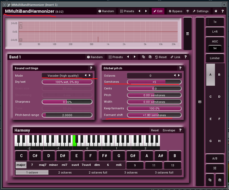Image resolution: width=229 pixels, height=190 pixels.
Task: Open Sound settings help question mark
Action: tap(91, 68)
